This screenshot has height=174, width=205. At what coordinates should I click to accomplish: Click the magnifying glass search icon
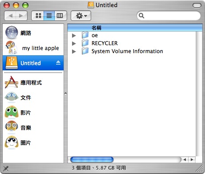tap(141, 15)
